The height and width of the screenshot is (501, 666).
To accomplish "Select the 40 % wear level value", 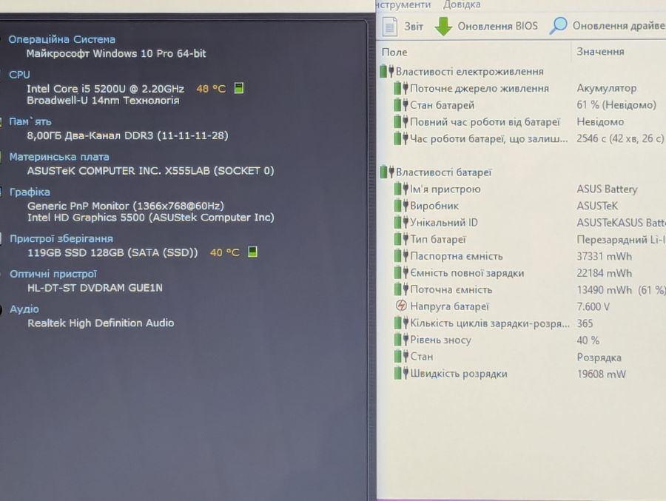I will click(588, 340).
